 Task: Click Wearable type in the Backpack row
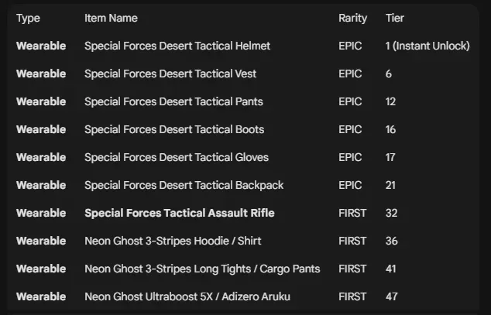click(x=41, y=185)
